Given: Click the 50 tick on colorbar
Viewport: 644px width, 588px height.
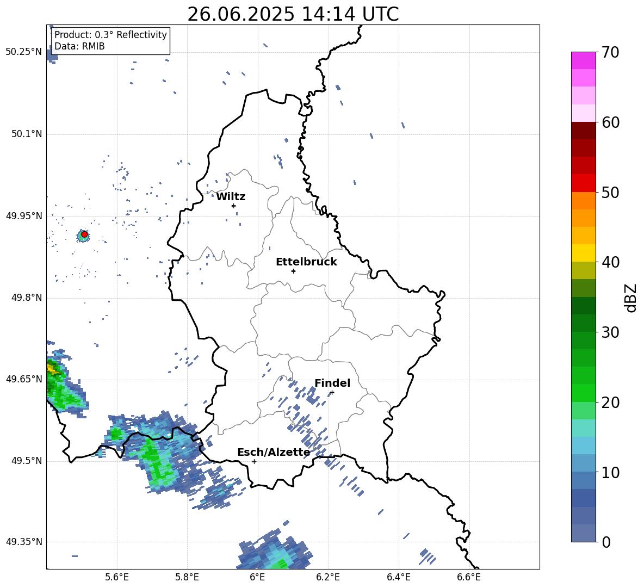Looking at the screenshot, I should 610,192.
